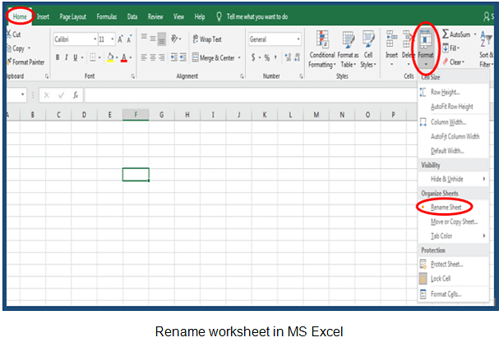Click Decrease Decimal icon
This screenshot has height=342, width=503.
pos(297,57)
